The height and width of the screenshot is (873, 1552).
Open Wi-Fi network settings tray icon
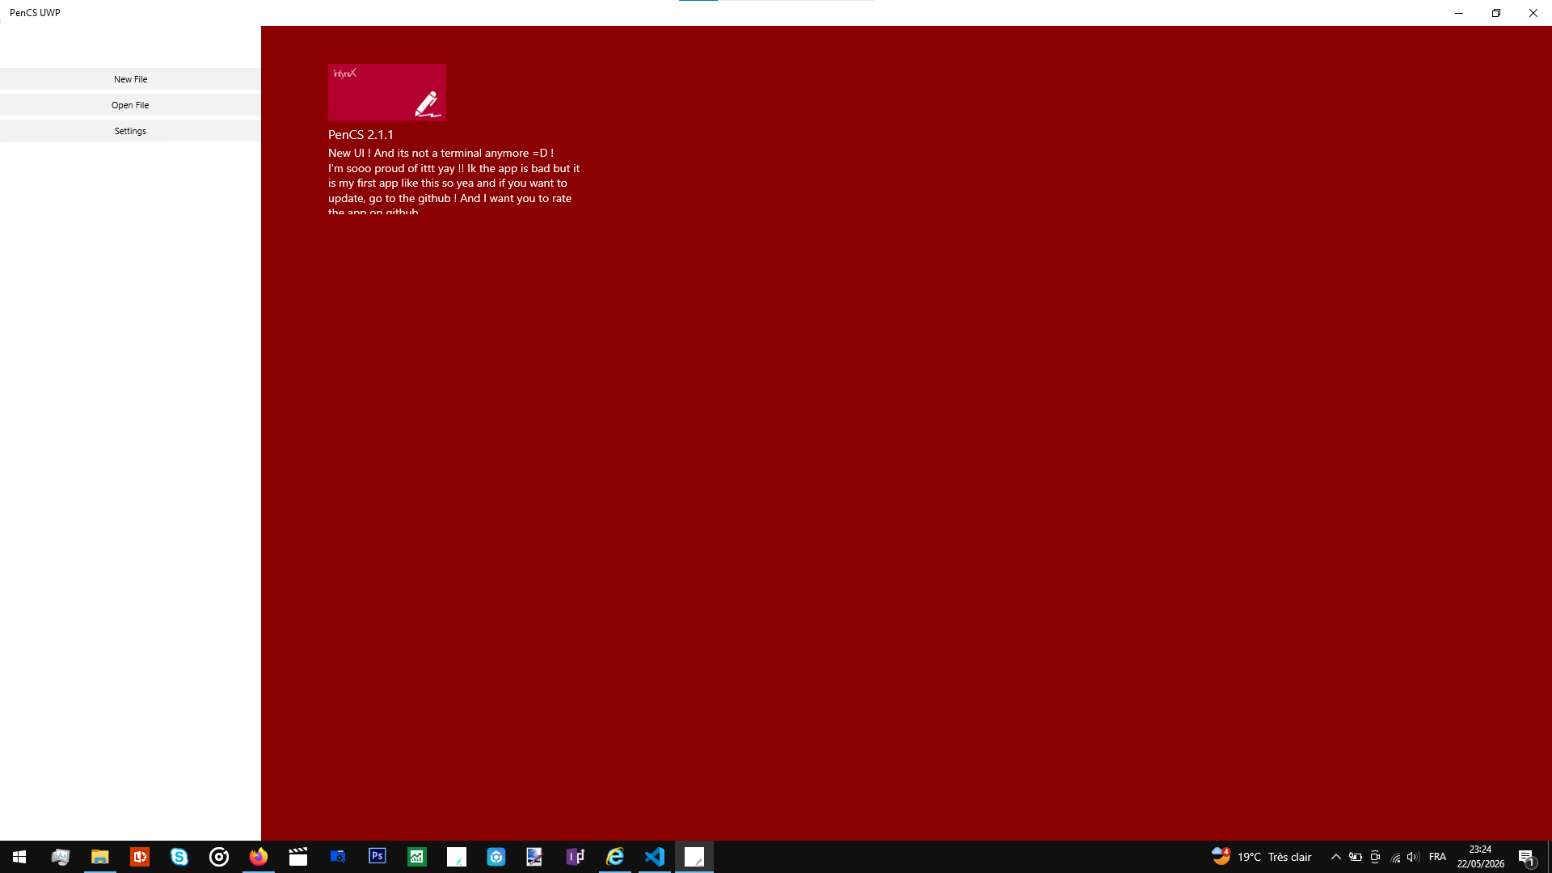click(x=1395, y=857)
